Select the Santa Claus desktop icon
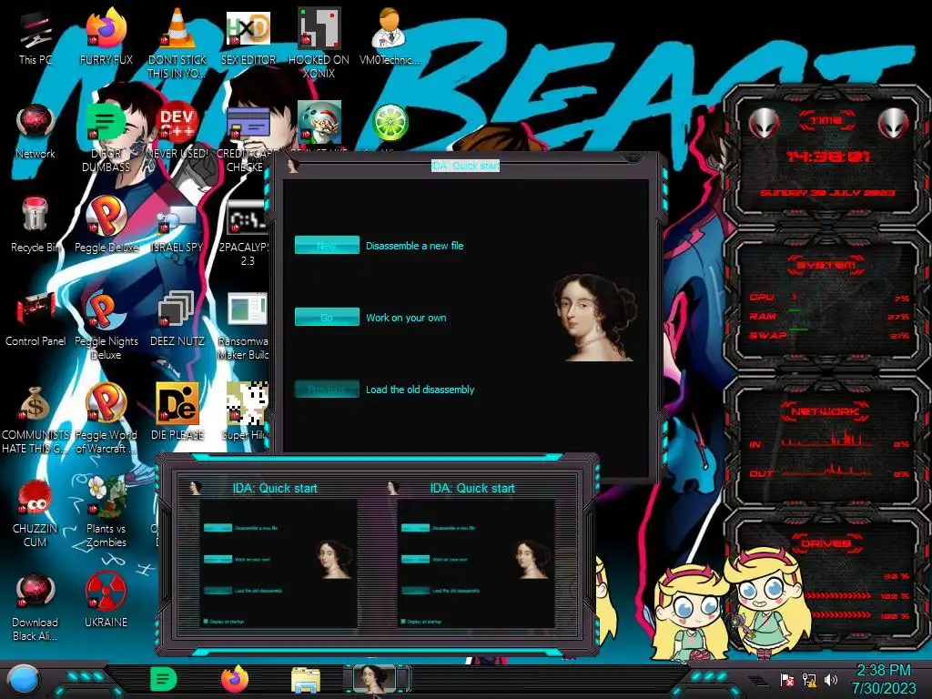 point(319,122)
